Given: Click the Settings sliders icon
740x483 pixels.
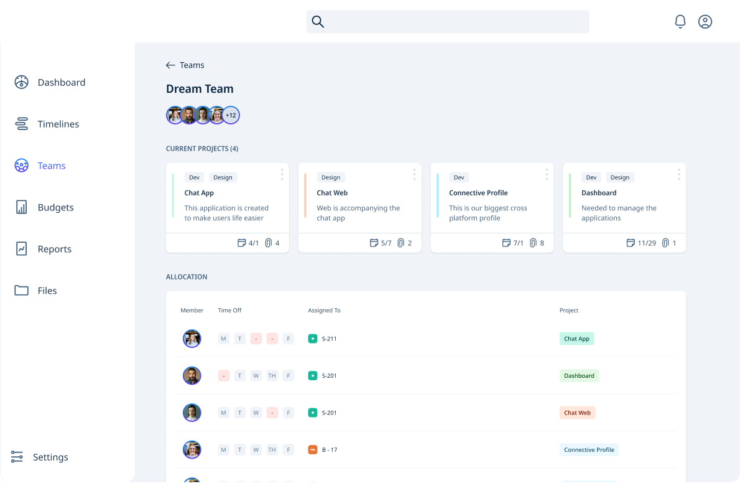Looking at the screenshot, I should (x=17, y=456).
